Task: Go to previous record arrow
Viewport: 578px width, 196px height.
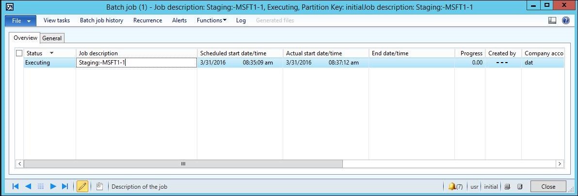Action: [x=28, y=186]
